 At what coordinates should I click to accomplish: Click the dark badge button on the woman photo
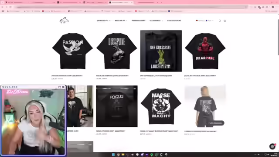click(215, 123)
